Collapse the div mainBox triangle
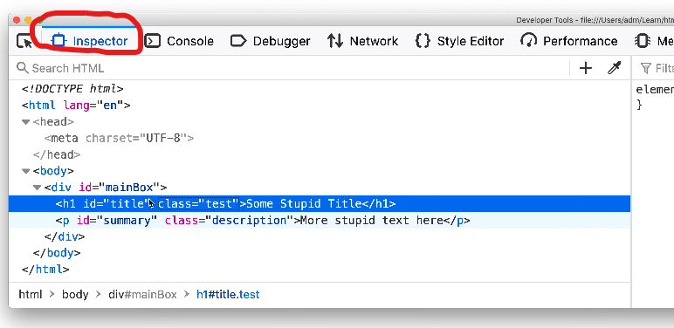The width and height of the screenshot is (674, 328). pyautogui.click(x=37, y=188)
